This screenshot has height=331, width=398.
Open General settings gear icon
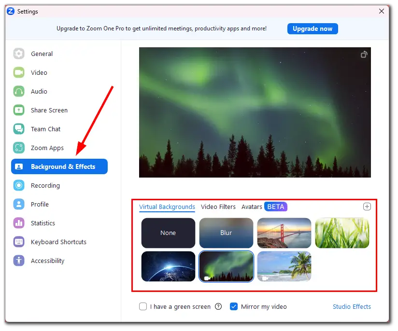pos(19,54)
